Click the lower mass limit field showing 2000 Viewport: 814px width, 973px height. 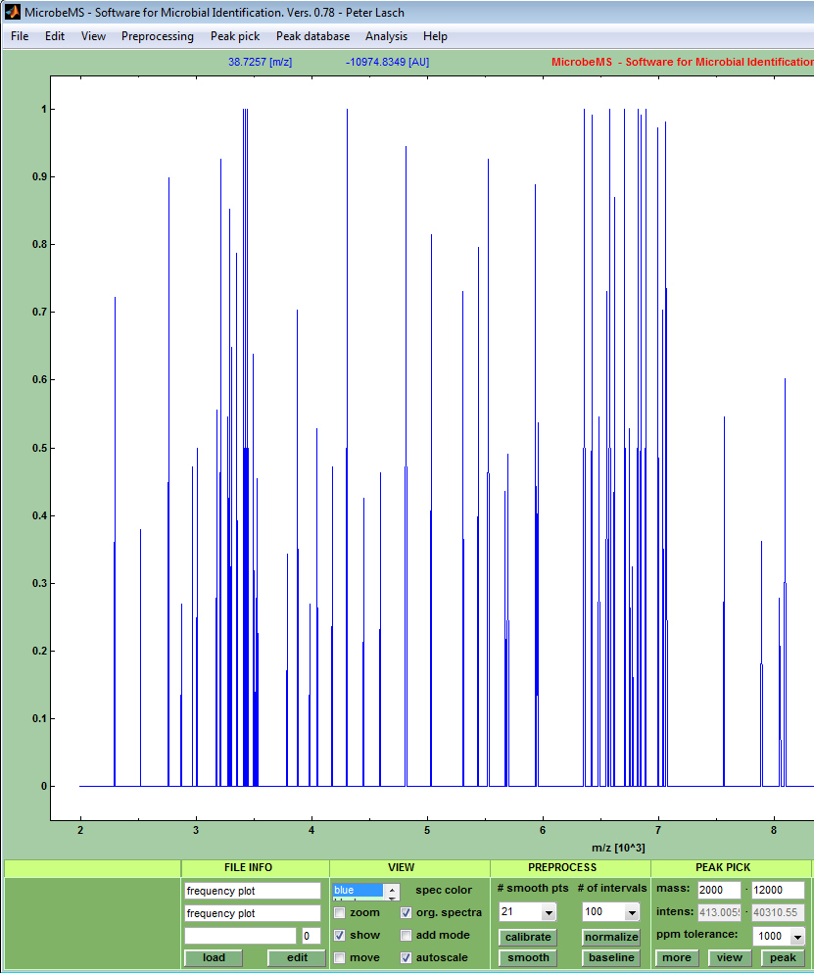coord(718,891)
